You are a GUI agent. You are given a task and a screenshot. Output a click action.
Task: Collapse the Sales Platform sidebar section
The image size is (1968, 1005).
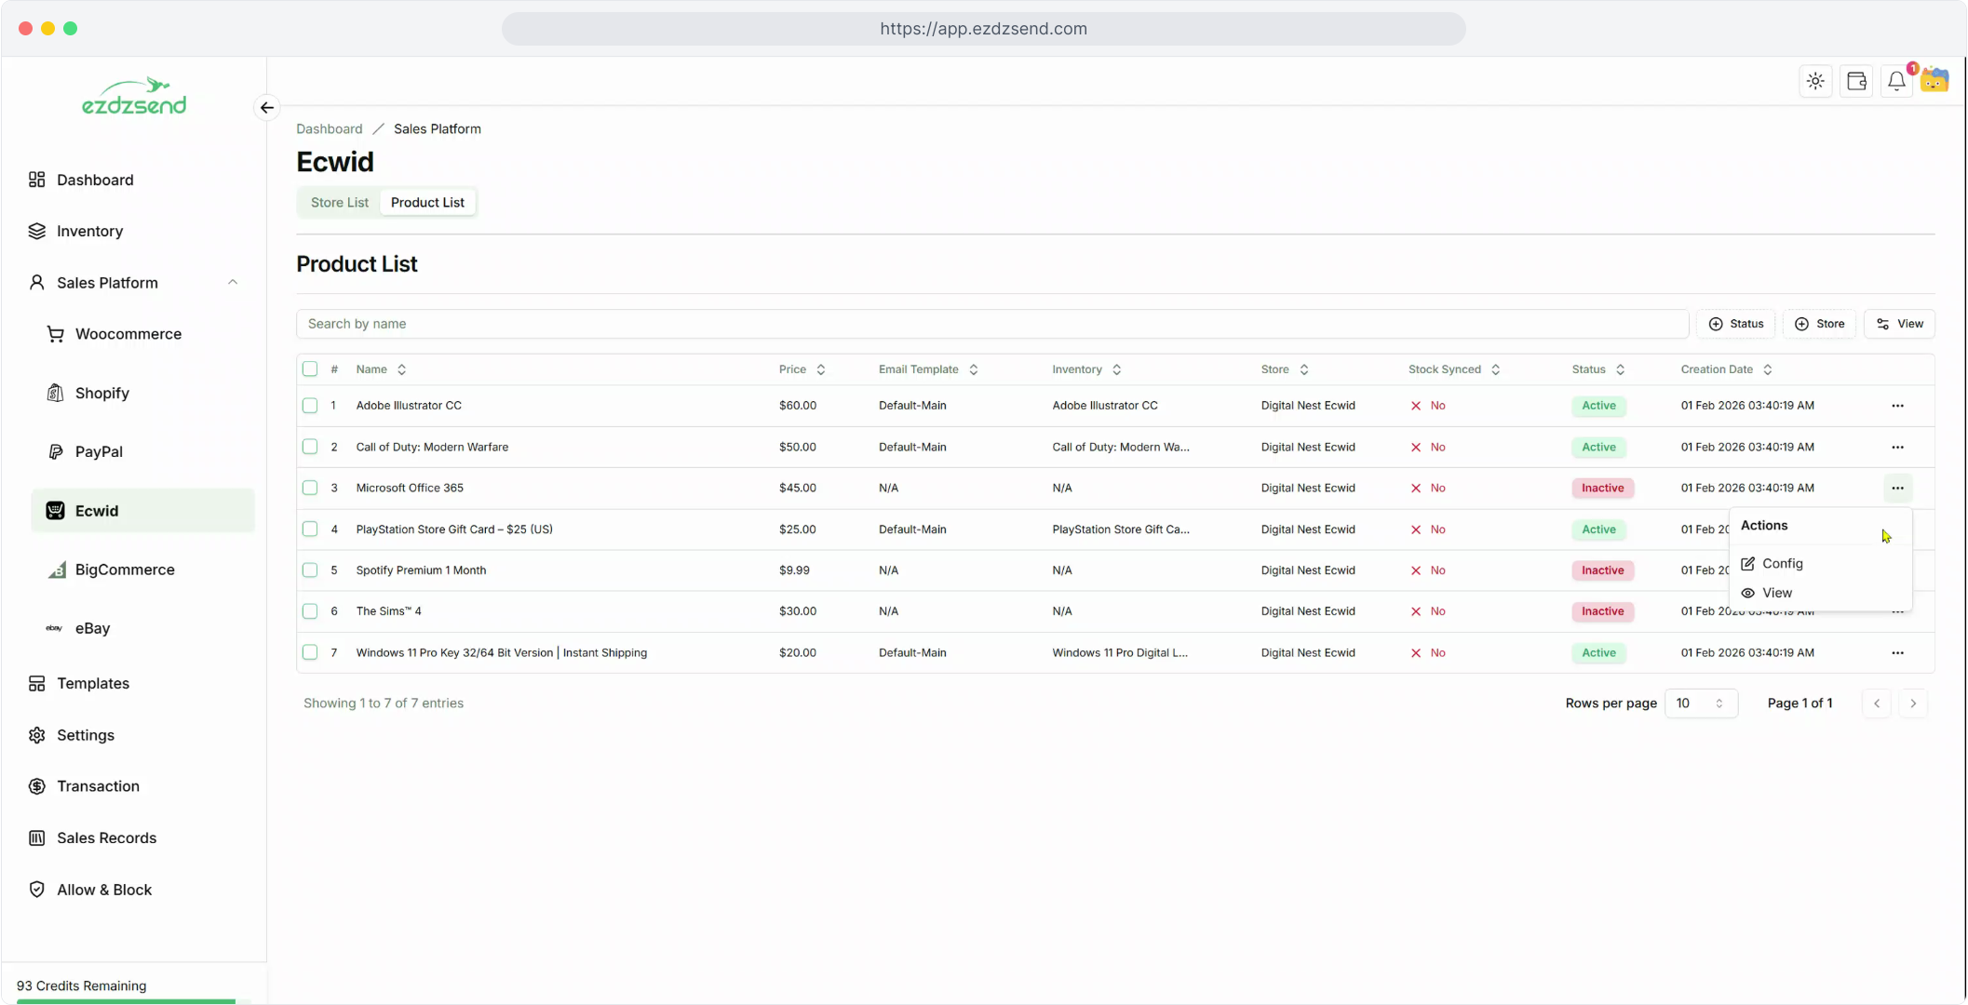click(x=233, y=283)
